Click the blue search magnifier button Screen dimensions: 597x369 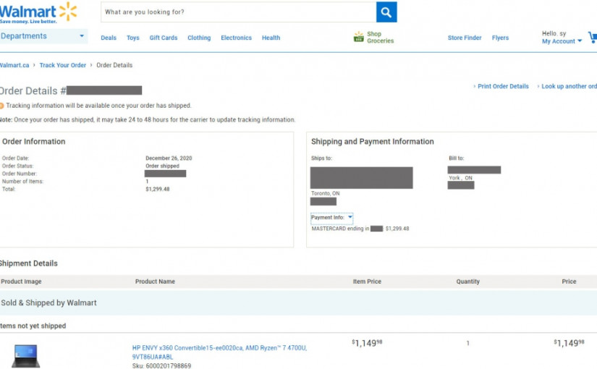point(386,12)
